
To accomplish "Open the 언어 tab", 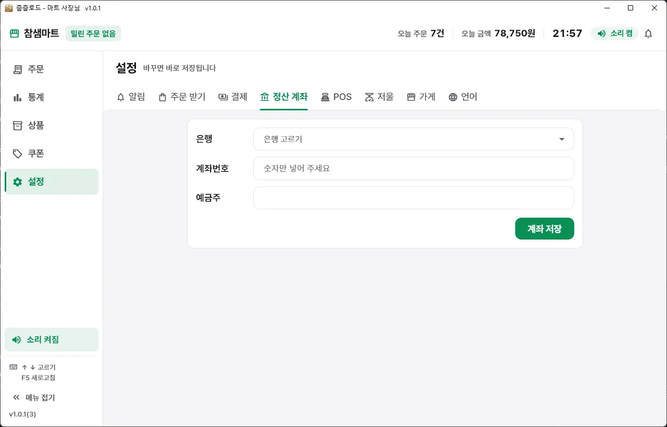I will pos(463,97).
